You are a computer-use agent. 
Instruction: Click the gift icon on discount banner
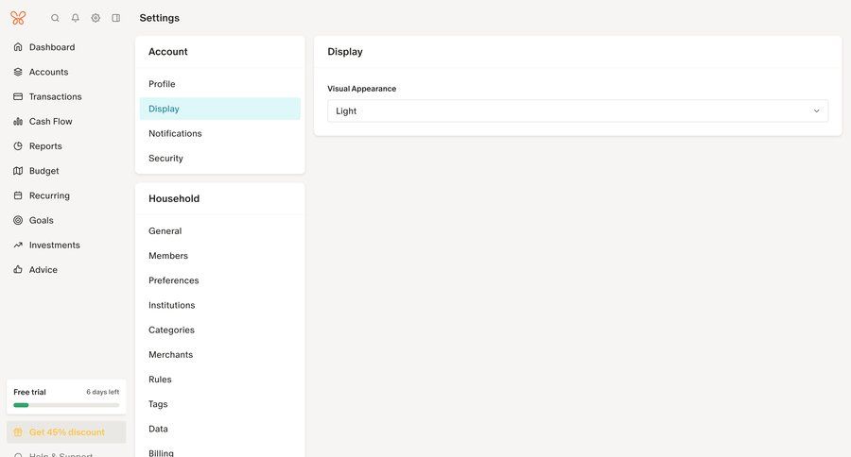[18, 432]
